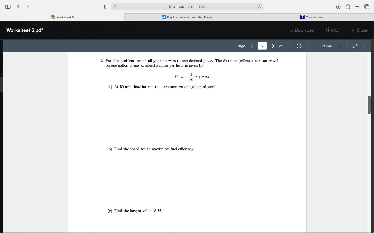Go to the next PDF page
This screenshot has height=233, width=374.
tap(273, 46)
